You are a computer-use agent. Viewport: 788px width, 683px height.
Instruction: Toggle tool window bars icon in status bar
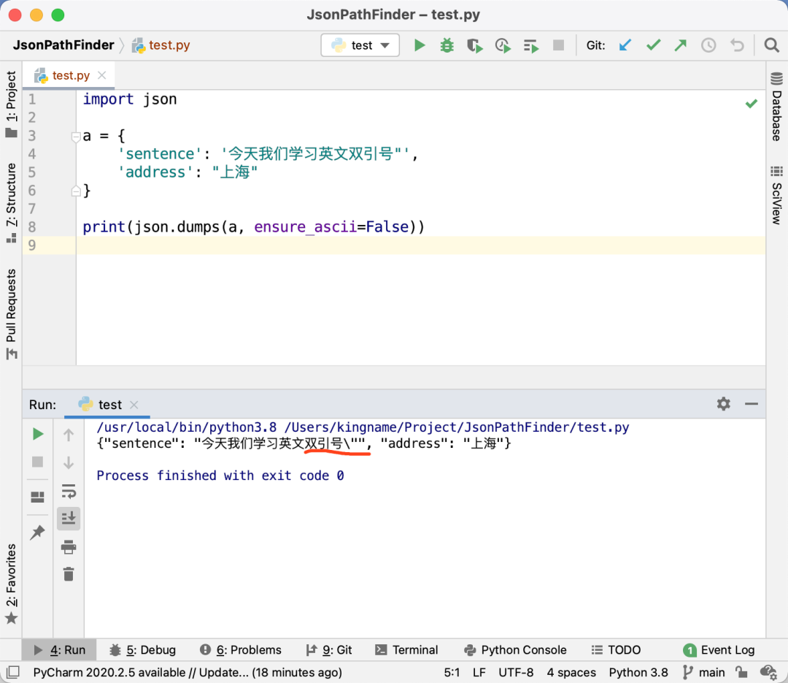click(12, 672)
